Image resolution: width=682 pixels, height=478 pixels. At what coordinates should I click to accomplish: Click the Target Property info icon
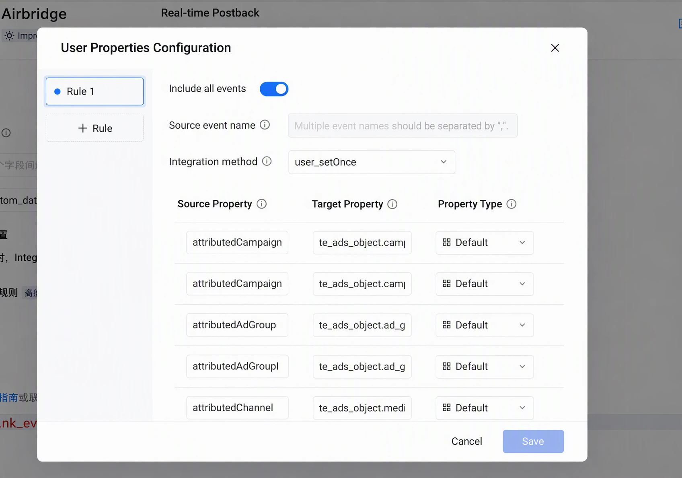[x=392, y=204]
